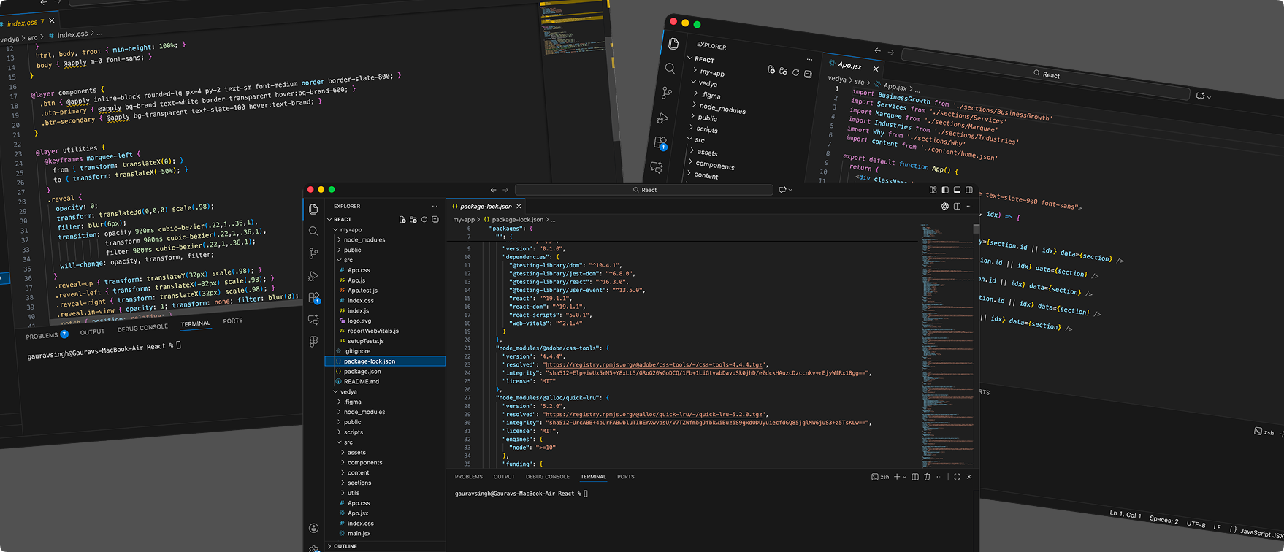Open Search view in center window activity bar

(313, 231)
